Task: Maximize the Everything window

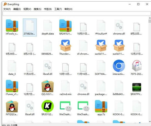Action: point(138,4)
